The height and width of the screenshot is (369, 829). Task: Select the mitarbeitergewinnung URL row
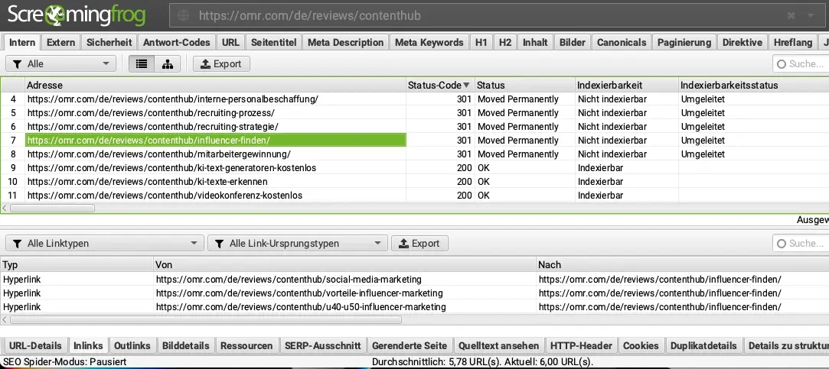(216, 154)
